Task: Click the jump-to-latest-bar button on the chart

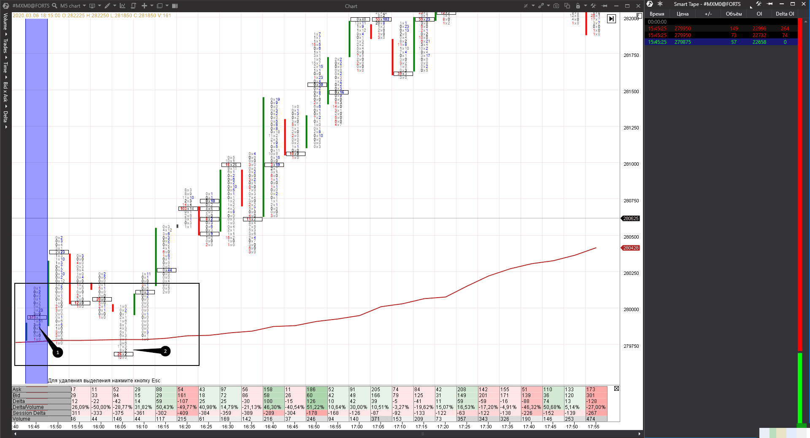Action: pyautogui.click(x=612, y=19)
